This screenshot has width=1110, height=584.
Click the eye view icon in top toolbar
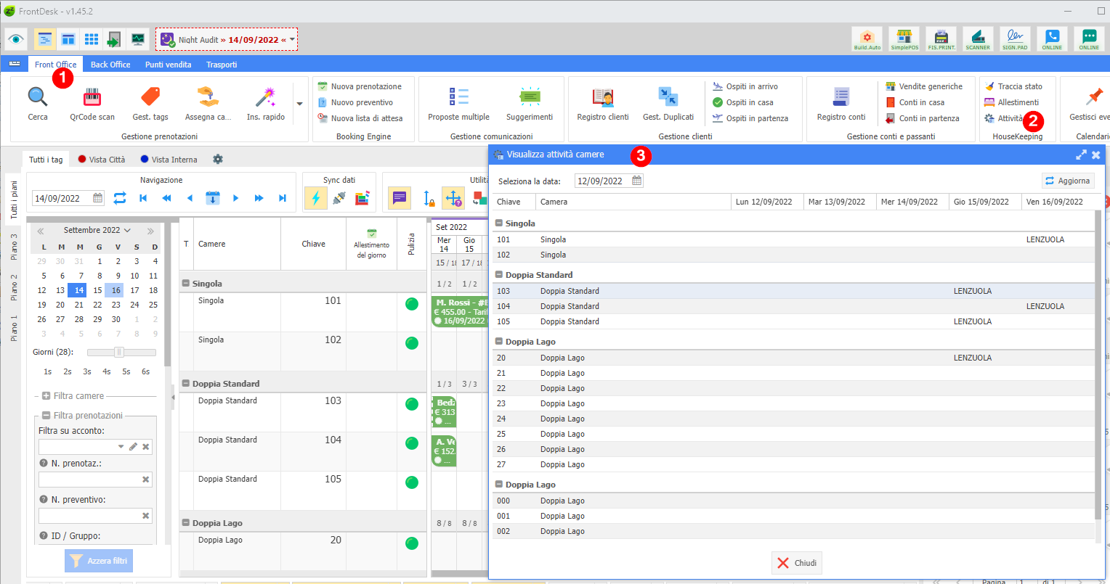16,39
